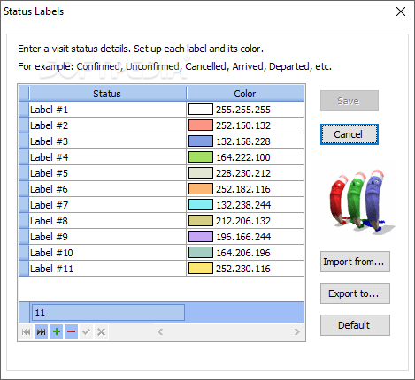Screen dimensions: 415x380
Task: Select the Label #4 cell
Action: point(108,157)
